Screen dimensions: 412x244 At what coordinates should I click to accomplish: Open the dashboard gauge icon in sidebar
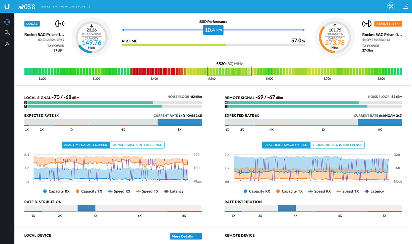(x=7, y=22)
